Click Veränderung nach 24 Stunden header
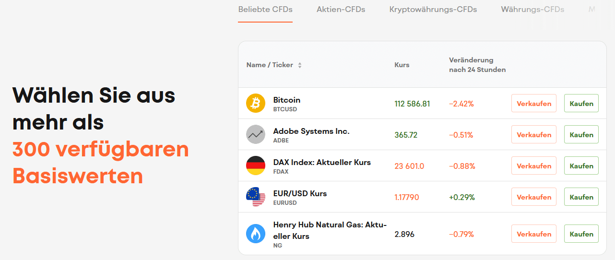This screenshot has width=615, height=260. (x=477, y=65)
